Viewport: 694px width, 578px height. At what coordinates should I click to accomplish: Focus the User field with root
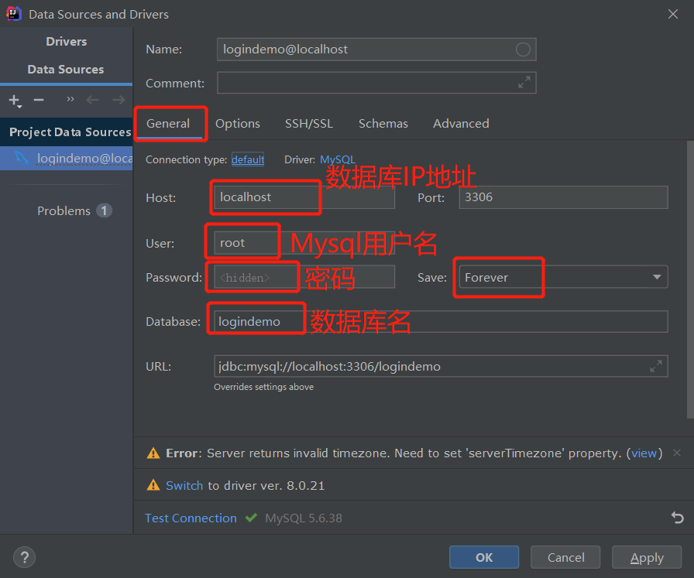(x=304, y=243)
